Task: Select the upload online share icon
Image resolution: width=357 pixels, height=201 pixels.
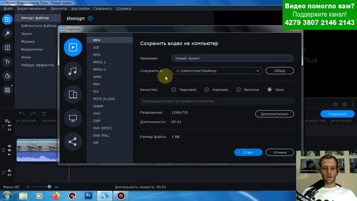Action: (x=73, y=142)
